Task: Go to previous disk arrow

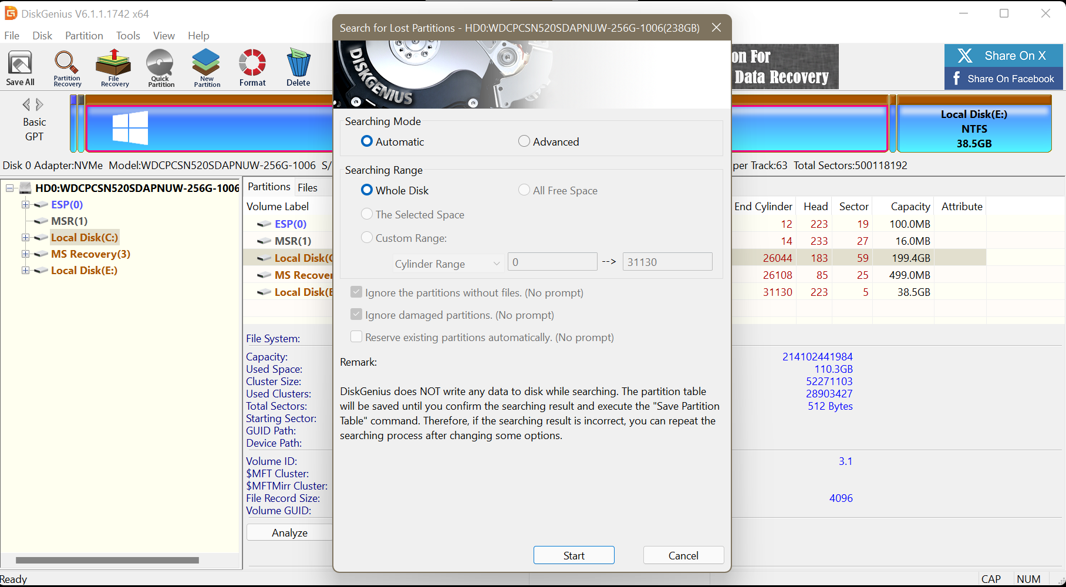Action: (26, 104)
